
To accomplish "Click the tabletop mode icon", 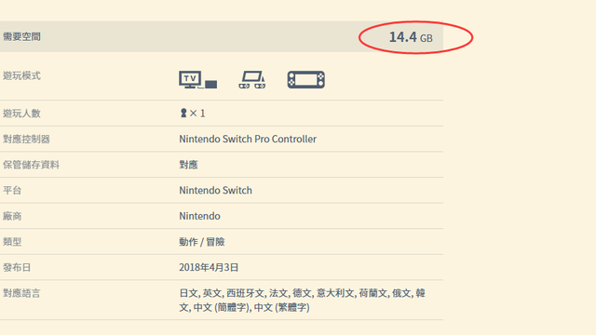I will pos(252,80).
